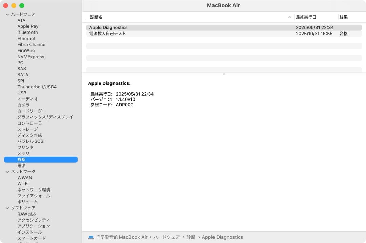Collapse the ハードウェア section in sidebar
Image resolution: width=366 pixels, height=243 pixels.
click(x=7, y=14)
